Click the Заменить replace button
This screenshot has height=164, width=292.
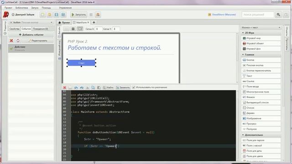123,87
